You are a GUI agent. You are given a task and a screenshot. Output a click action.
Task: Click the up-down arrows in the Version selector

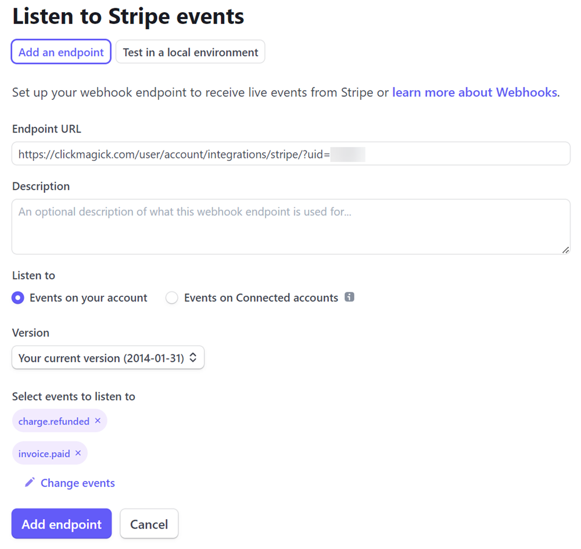[x=193, y=358]
